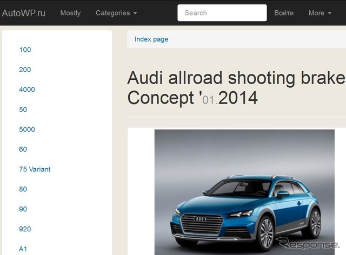Open the 75 Variant sidebar link

coord(35,169)
